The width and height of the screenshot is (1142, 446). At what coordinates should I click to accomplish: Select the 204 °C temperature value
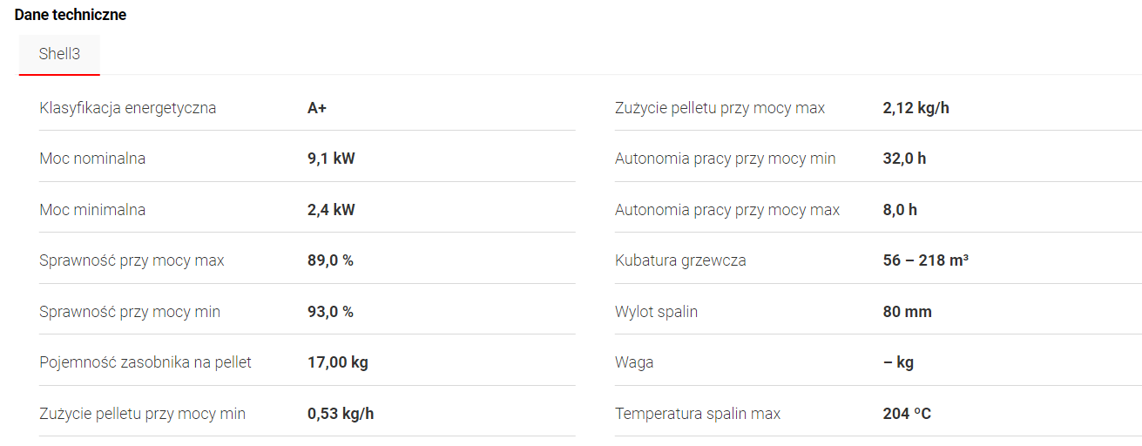click(x=907, y=414)
